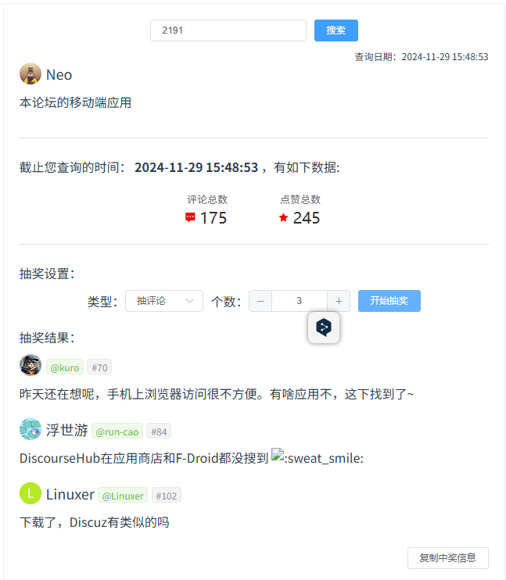
Task: Decrease the winner count with minus button
Action: [260, 301]
